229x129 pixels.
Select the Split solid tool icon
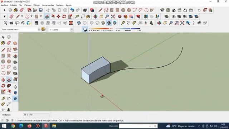point(196,16)
